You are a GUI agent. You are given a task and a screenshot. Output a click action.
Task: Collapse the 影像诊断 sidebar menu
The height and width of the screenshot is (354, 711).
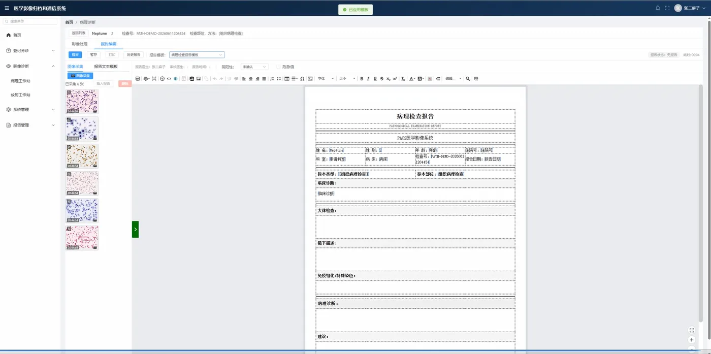coord(30,66)
